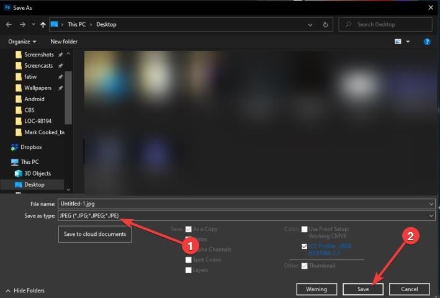This screenshot has width=440, height=298.
Task: Go back using the back arrow
Action: (x=9, y=25)
